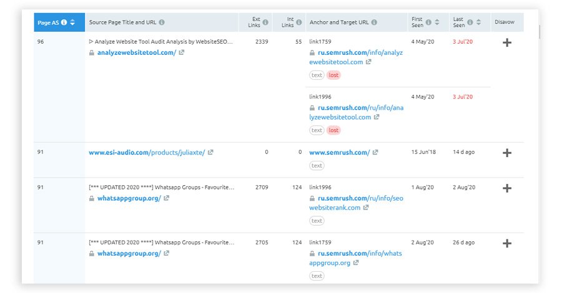Sort by Last Seen column arrows
This screenshot has height=293, width=562.
pyautogui.click(x=478, y=22)
